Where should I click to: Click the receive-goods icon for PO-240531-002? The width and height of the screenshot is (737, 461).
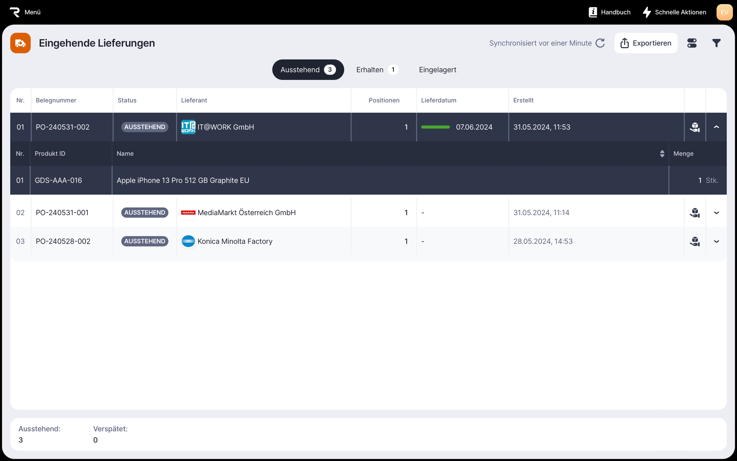(694, 127)
